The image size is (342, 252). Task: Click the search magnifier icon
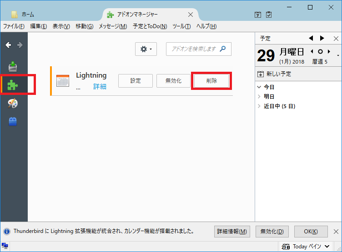tap(223, 49)
